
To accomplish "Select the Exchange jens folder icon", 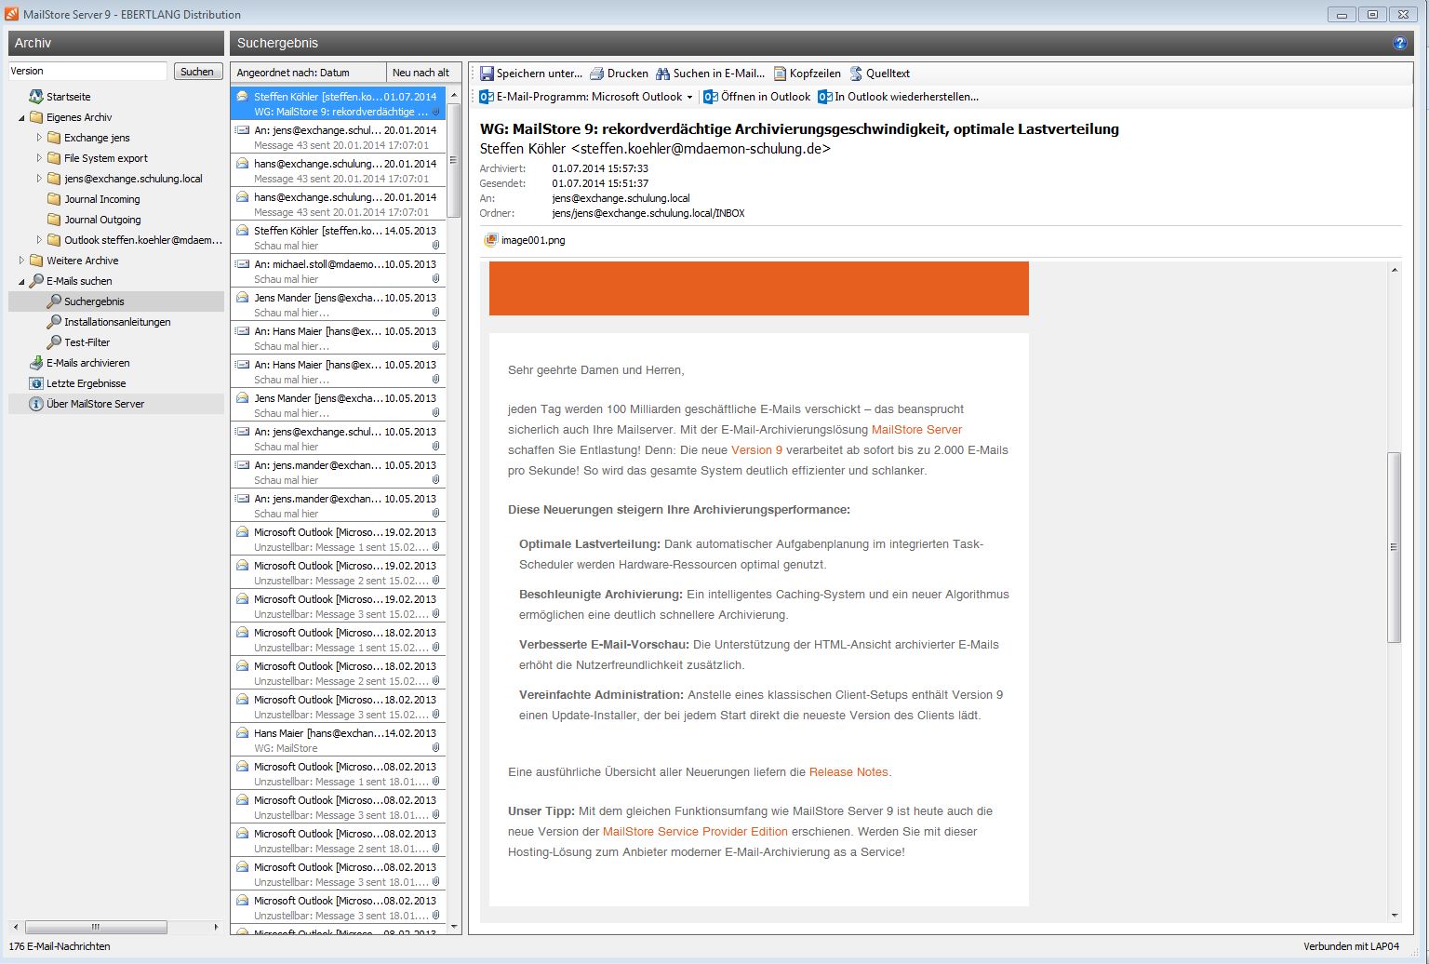I will pyautogui.click(x=54, y=138).
